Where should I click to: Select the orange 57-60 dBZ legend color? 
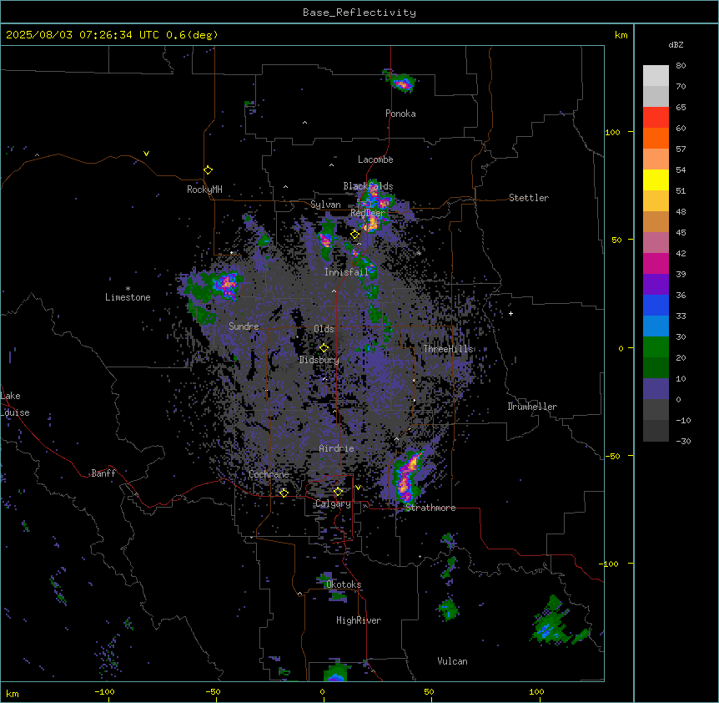[x=656, y=138]
